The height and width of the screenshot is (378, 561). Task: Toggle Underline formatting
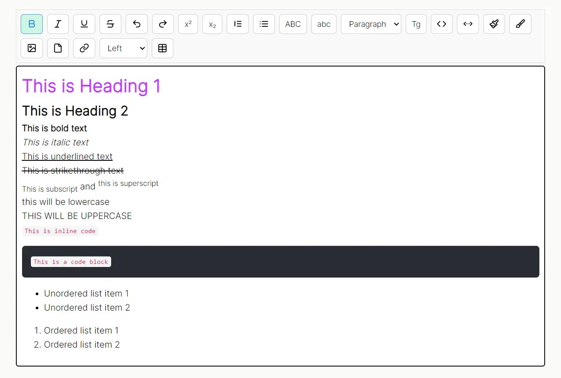point(84,24)
